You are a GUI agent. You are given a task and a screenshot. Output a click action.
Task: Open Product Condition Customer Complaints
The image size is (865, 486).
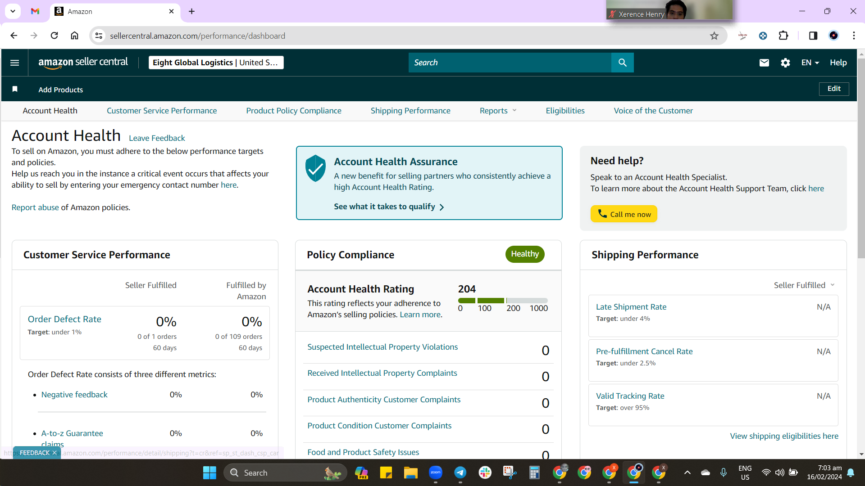point(379,426)
